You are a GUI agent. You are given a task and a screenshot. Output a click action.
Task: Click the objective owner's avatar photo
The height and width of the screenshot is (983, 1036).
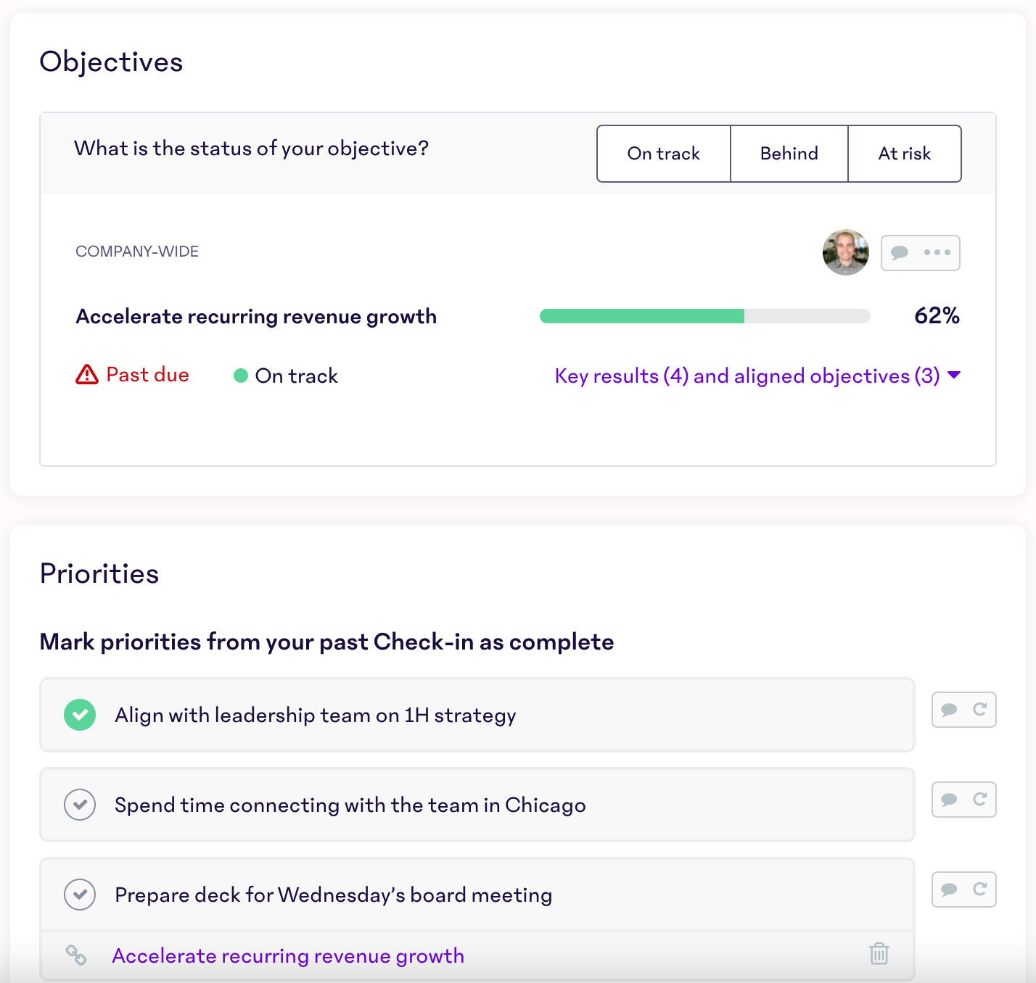[845, 252]
